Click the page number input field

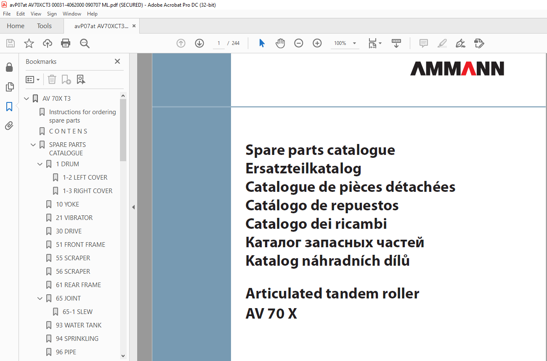(219, 43)
